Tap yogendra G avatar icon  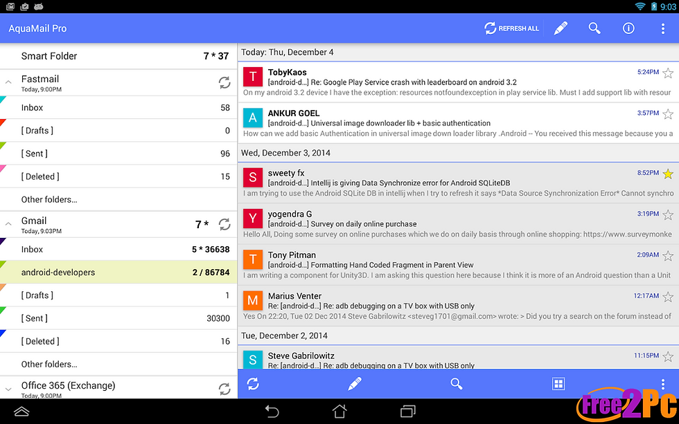pos(253,219)
